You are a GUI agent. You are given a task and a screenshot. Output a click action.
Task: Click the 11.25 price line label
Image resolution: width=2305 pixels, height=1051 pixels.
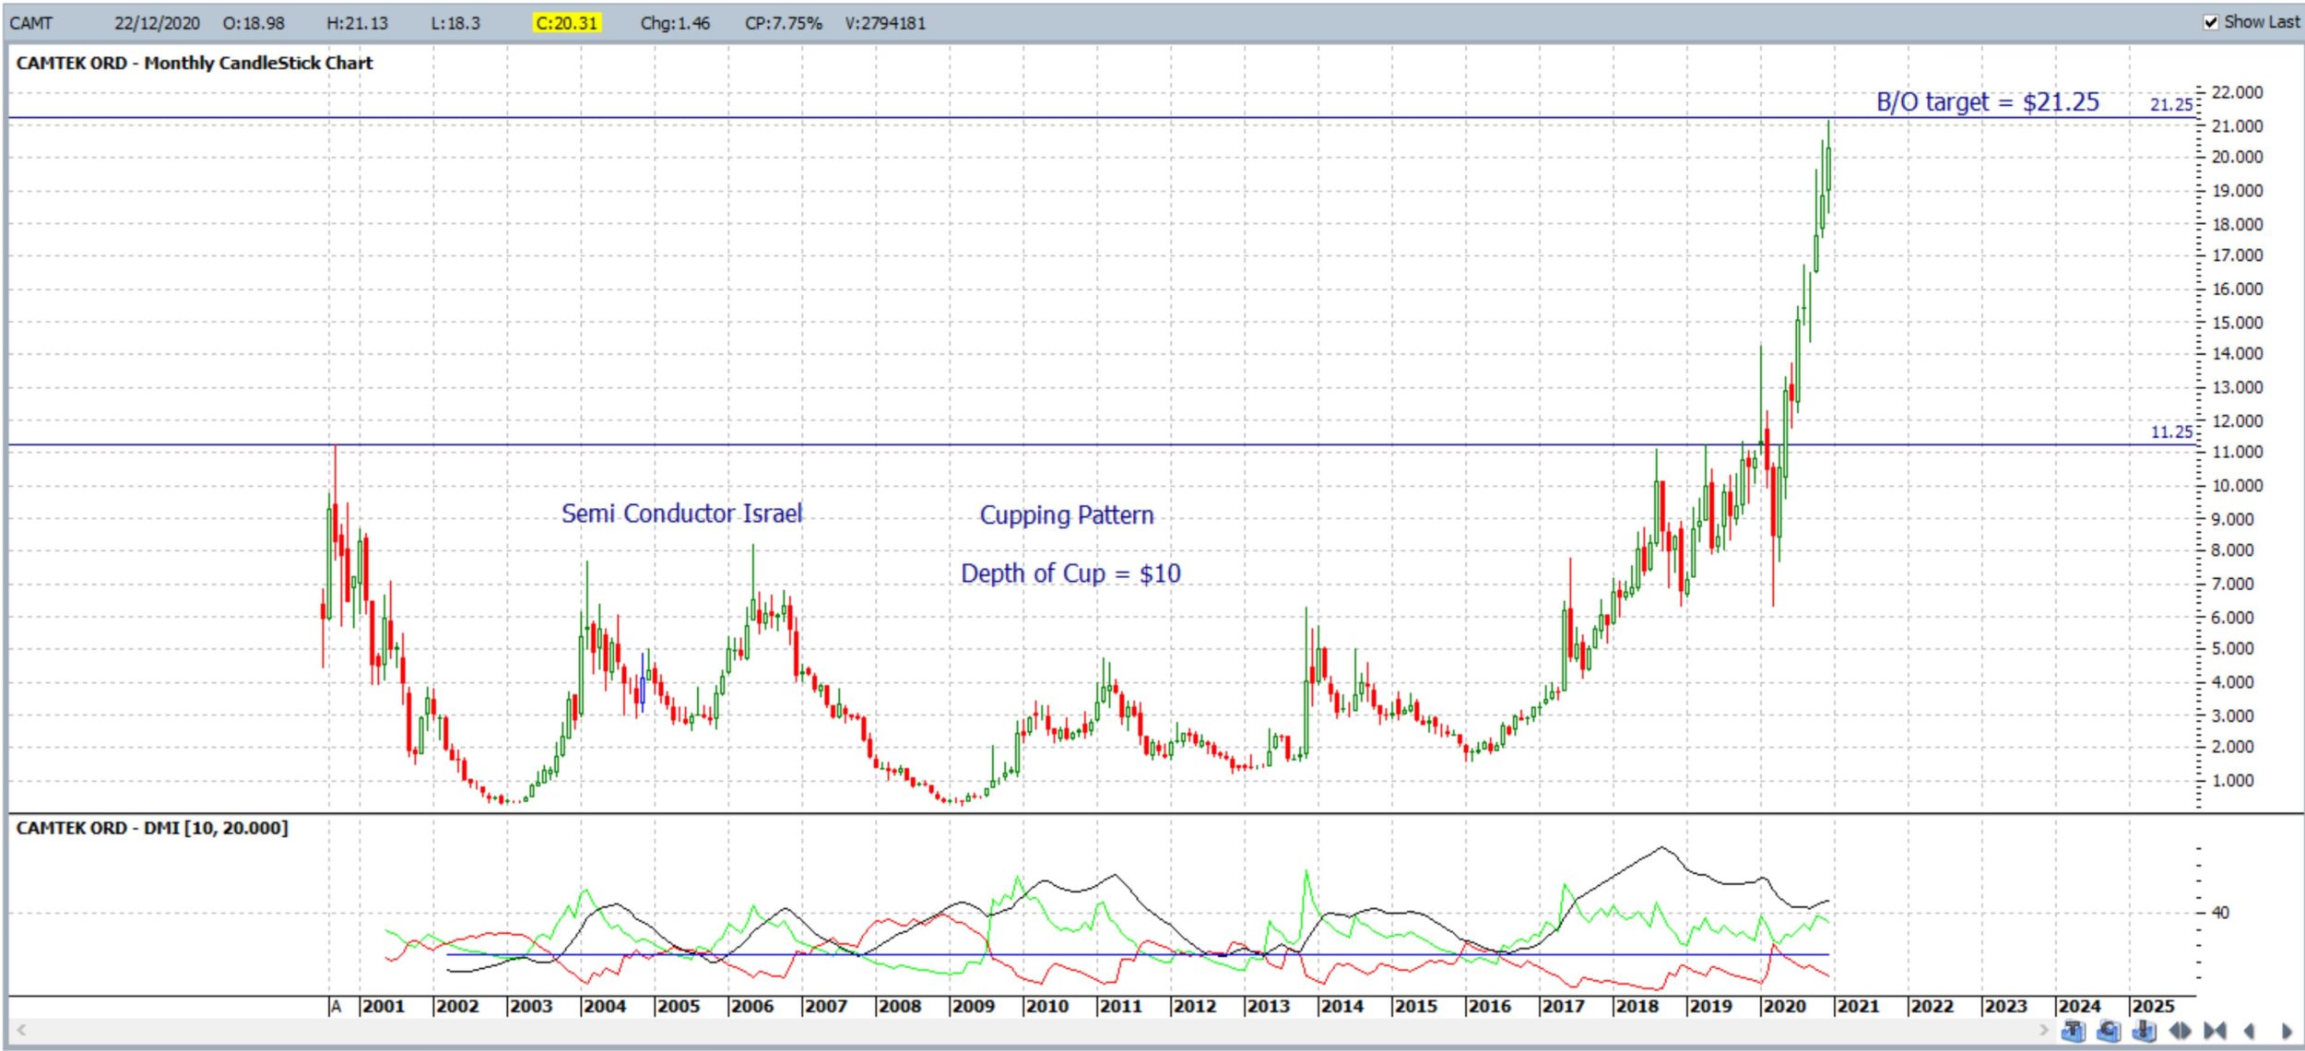click(2171, 431)
